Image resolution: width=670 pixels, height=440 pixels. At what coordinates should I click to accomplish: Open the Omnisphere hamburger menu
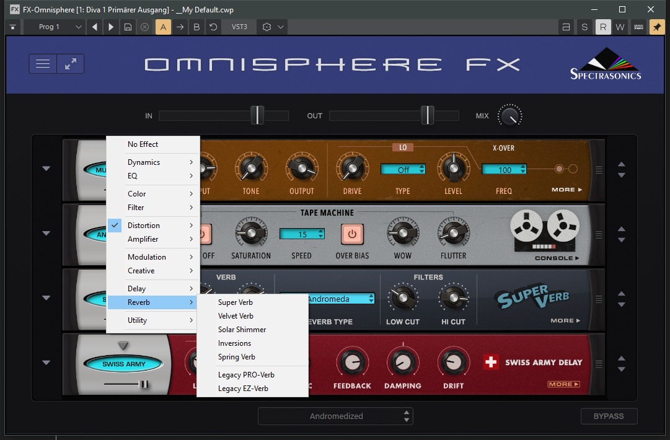point(43,64)
